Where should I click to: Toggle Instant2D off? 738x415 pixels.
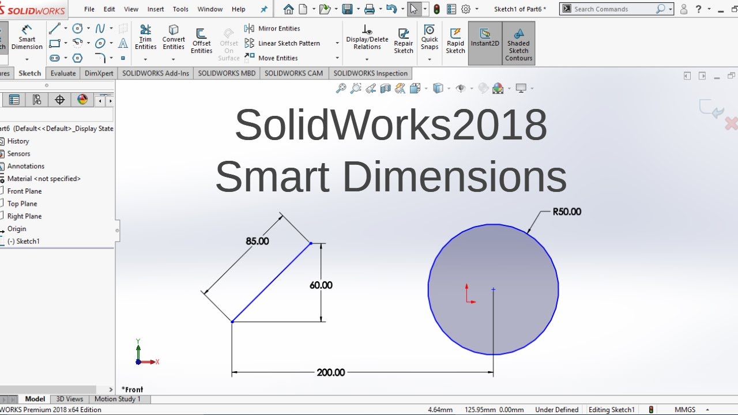[x=485, y=43]
